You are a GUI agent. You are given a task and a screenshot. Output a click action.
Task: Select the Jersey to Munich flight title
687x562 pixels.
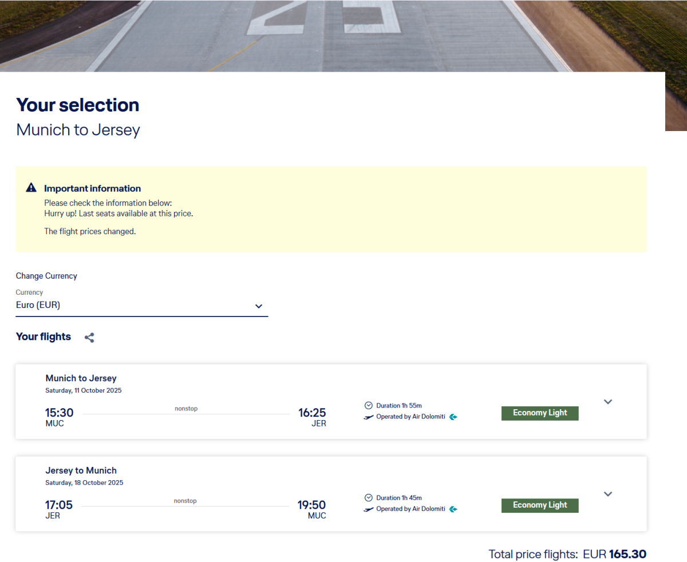(81, 470)
